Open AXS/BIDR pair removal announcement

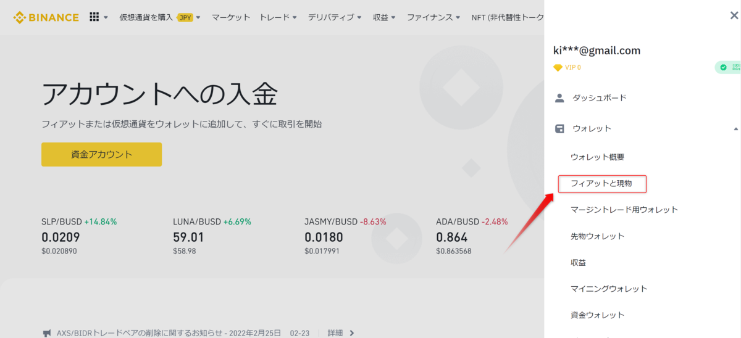tap(169, 333)
